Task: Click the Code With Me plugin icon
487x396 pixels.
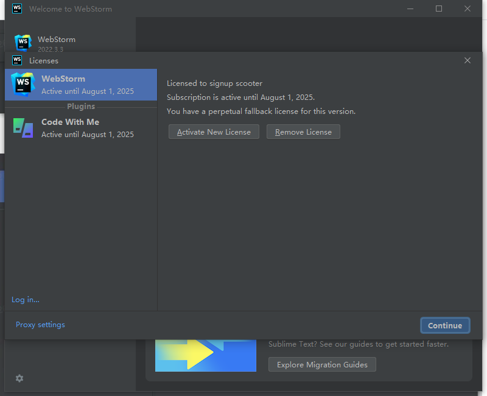Action: [x=23, y=127]
